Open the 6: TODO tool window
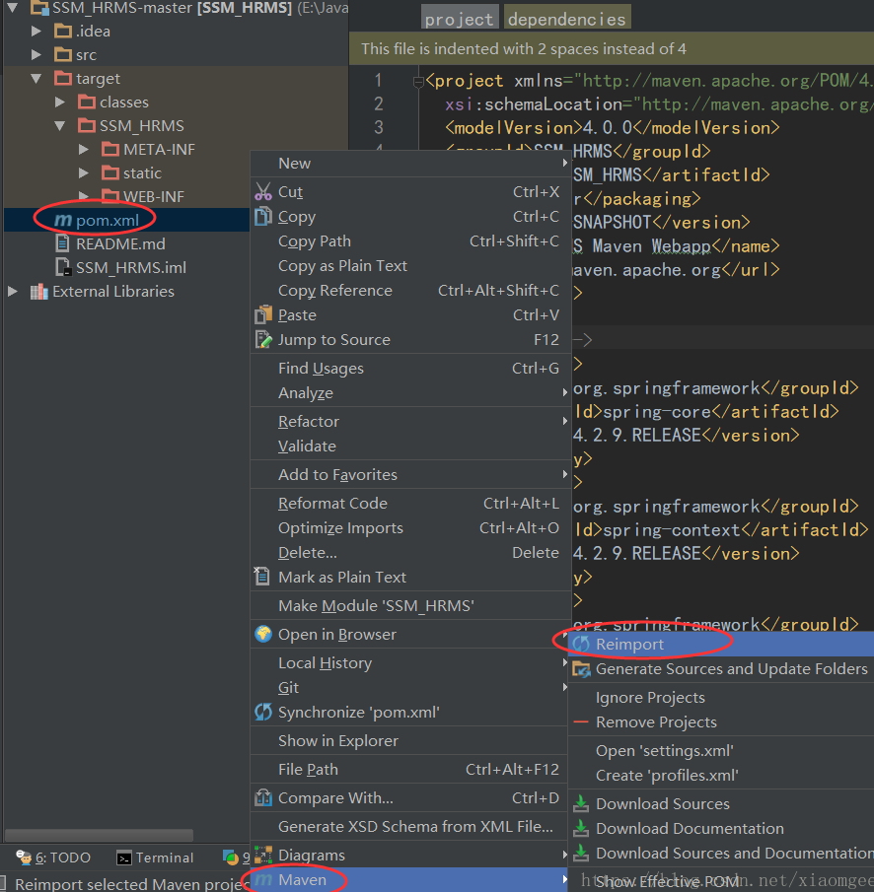Image resolution: width=874 pixels, height=892 pixels. click(x=53, y=858)
